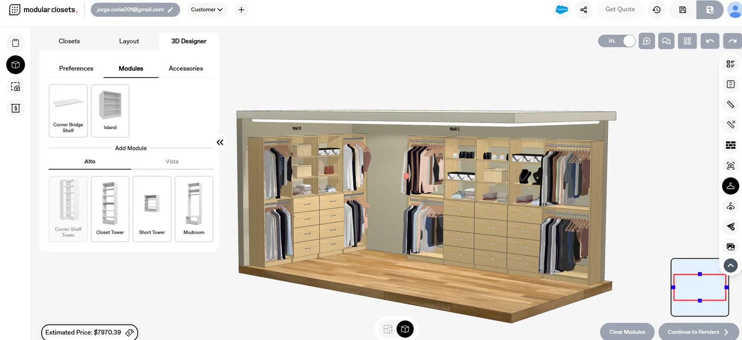Collapse the side panel with double chevron
The width and height of the screenshot is (742, 340).
click(x=220, y=142)
